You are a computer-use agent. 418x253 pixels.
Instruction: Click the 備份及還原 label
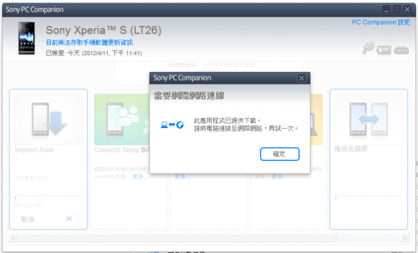point(351,149)
